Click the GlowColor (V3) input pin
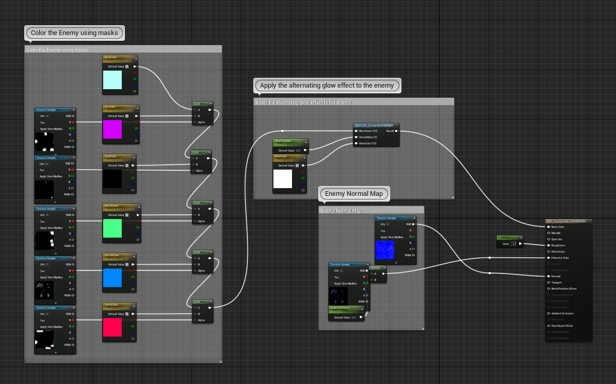616x384 pixels. pos(356,143)
